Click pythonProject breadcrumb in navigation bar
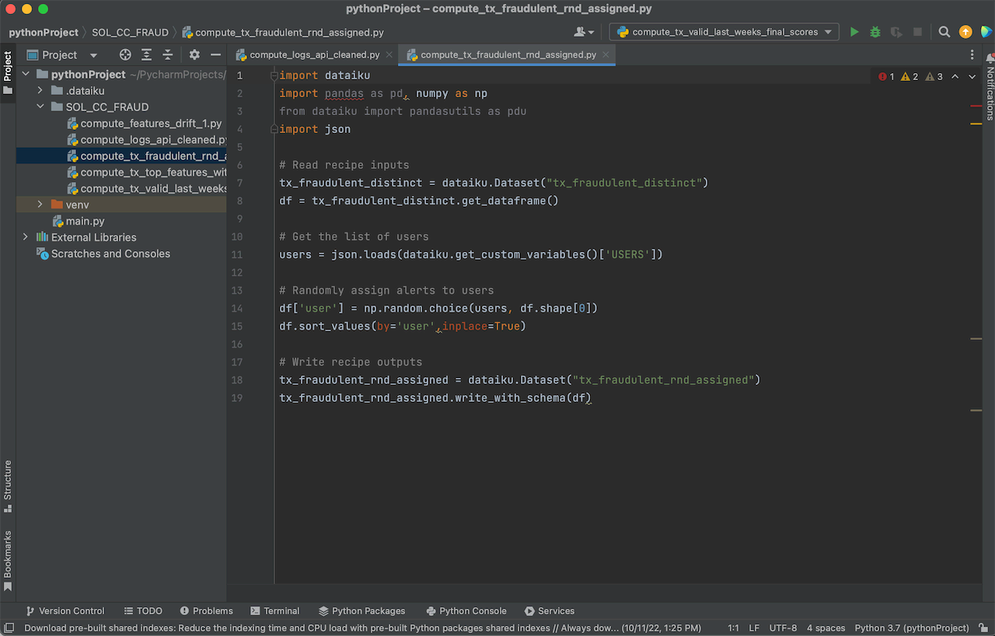Screen dimensions: 995x636 pos(44,33)
